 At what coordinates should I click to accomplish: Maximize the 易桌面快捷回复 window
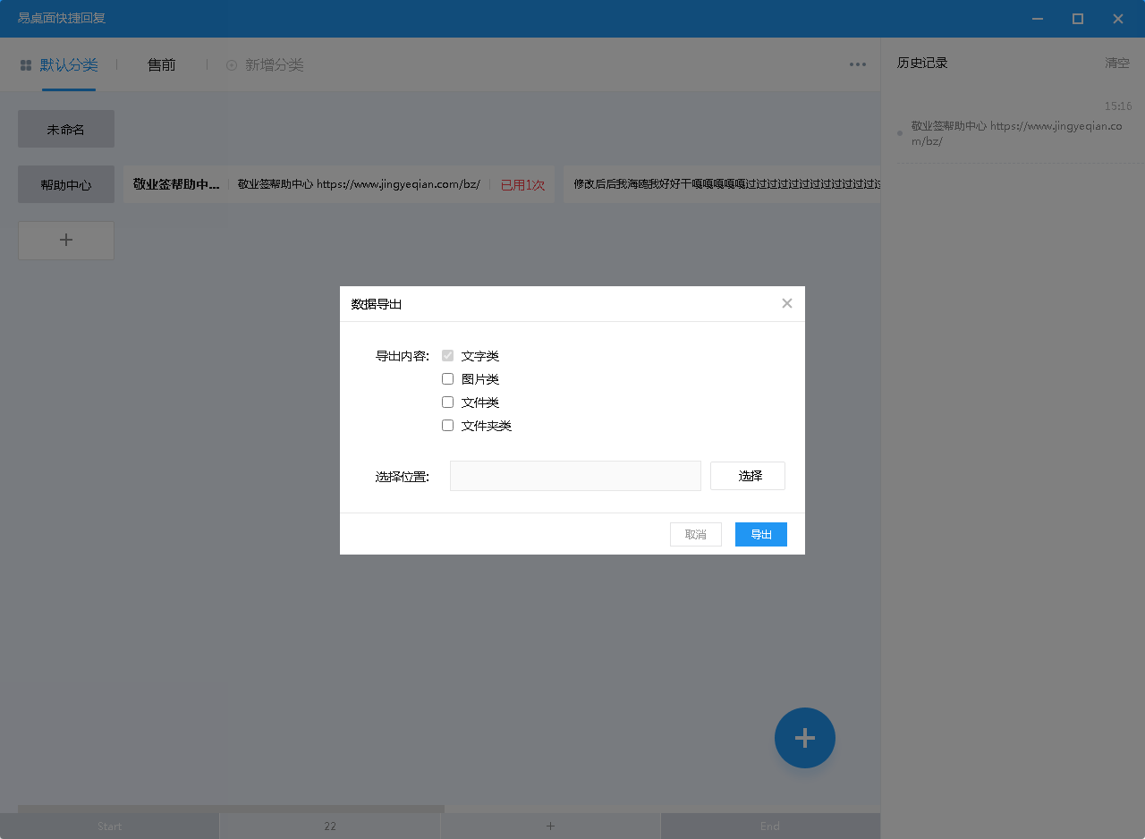(x=1078, y=18)
